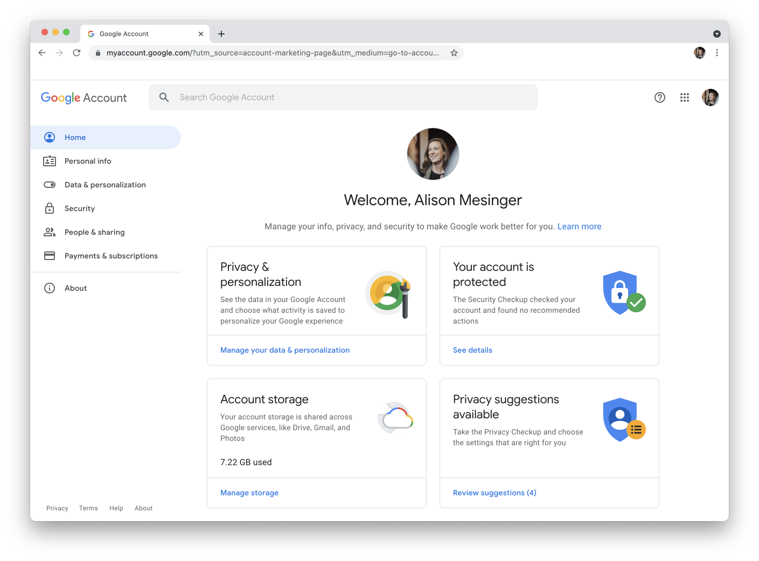Open the Chrome three-dot menu
Viewport: 759px width, 561px height.
[x=717, y=53]
